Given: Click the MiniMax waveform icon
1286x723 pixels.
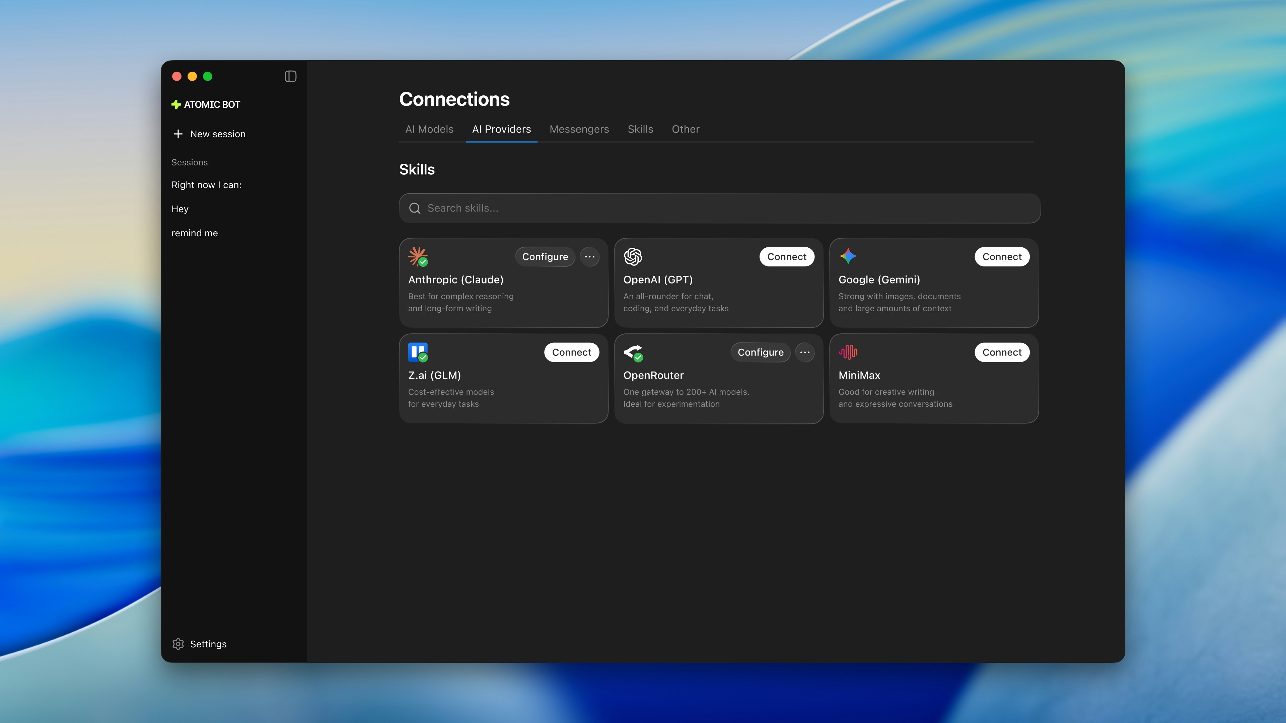Looking at the screenshot, I should click(848, 352).
